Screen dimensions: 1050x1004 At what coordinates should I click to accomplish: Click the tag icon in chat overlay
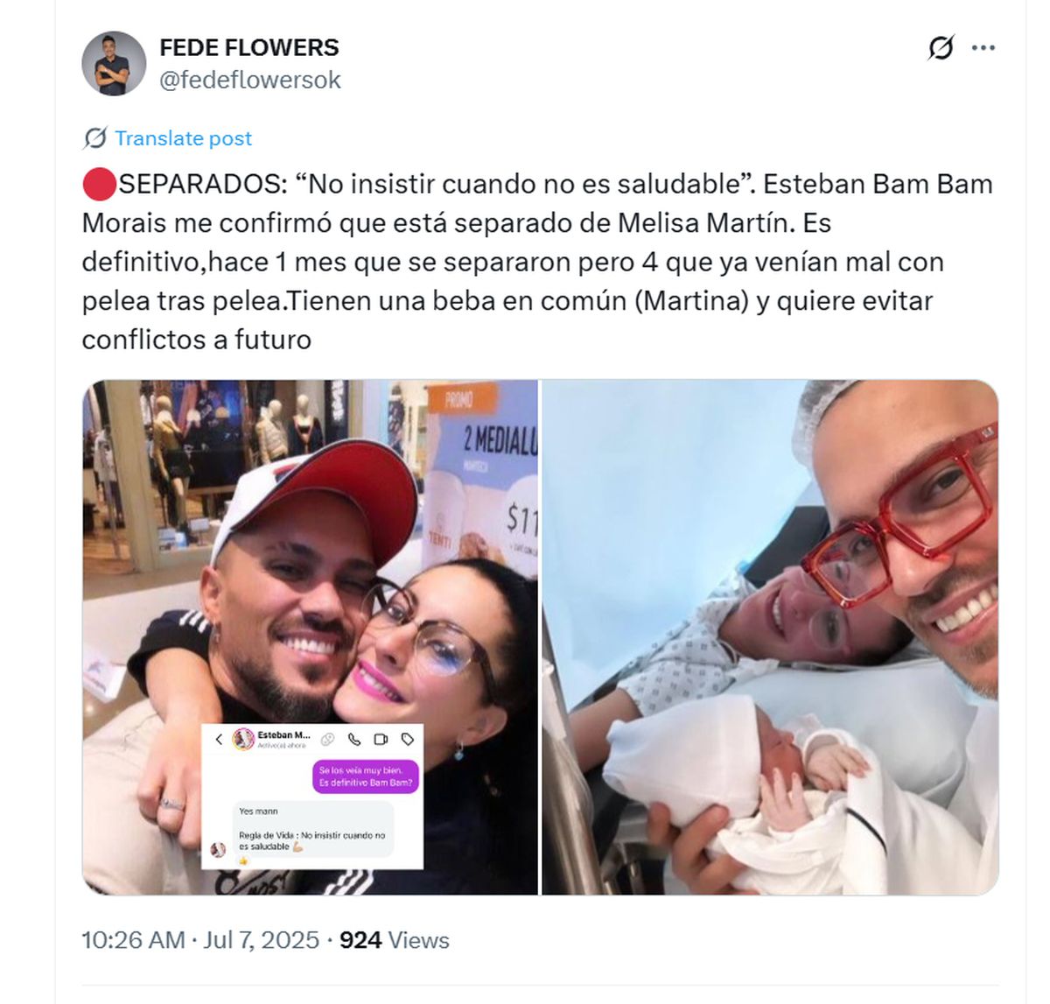pos(407,740)
